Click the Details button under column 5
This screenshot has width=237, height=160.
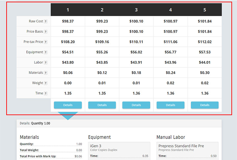click(x=205, y=105)
